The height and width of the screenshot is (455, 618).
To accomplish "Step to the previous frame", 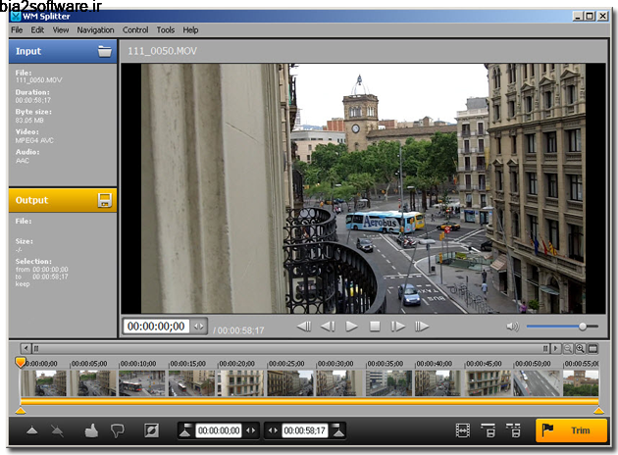I will [x=328, y=327].
